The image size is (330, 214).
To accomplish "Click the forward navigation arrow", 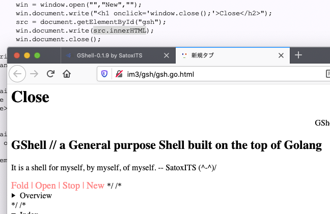I will click(x=34, y=74).
